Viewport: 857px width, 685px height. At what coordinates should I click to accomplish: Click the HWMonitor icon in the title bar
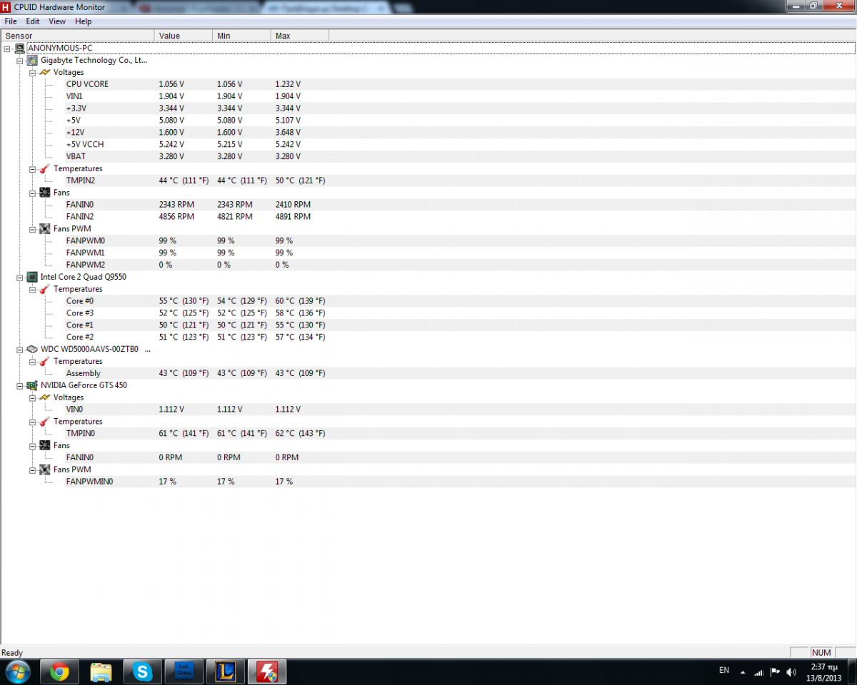6,6
